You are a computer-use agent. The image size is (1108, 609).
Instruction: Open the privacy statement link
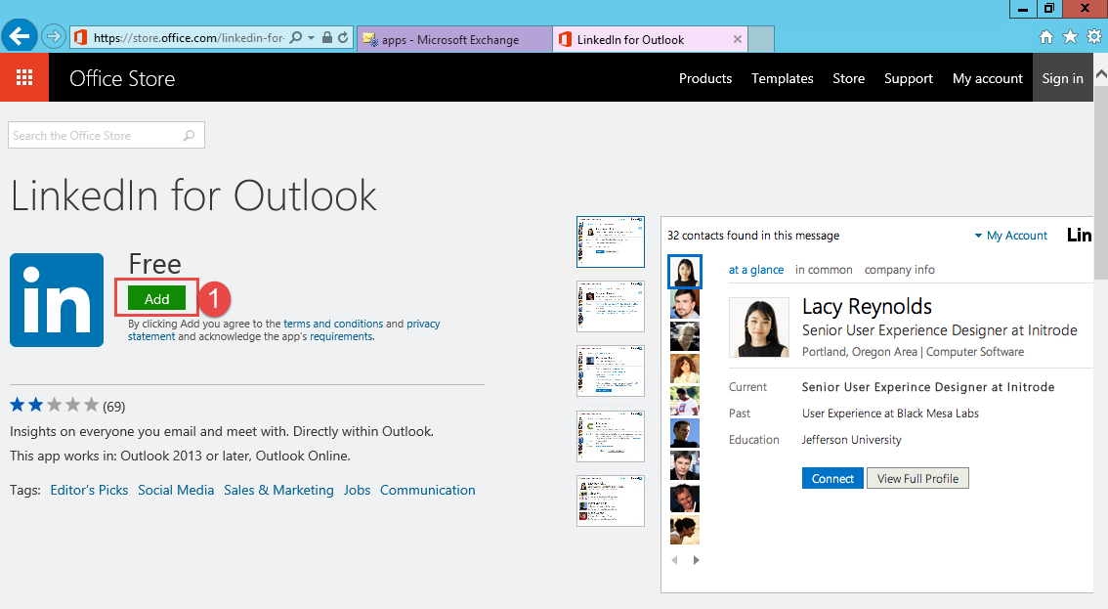(x=422, y=324)
